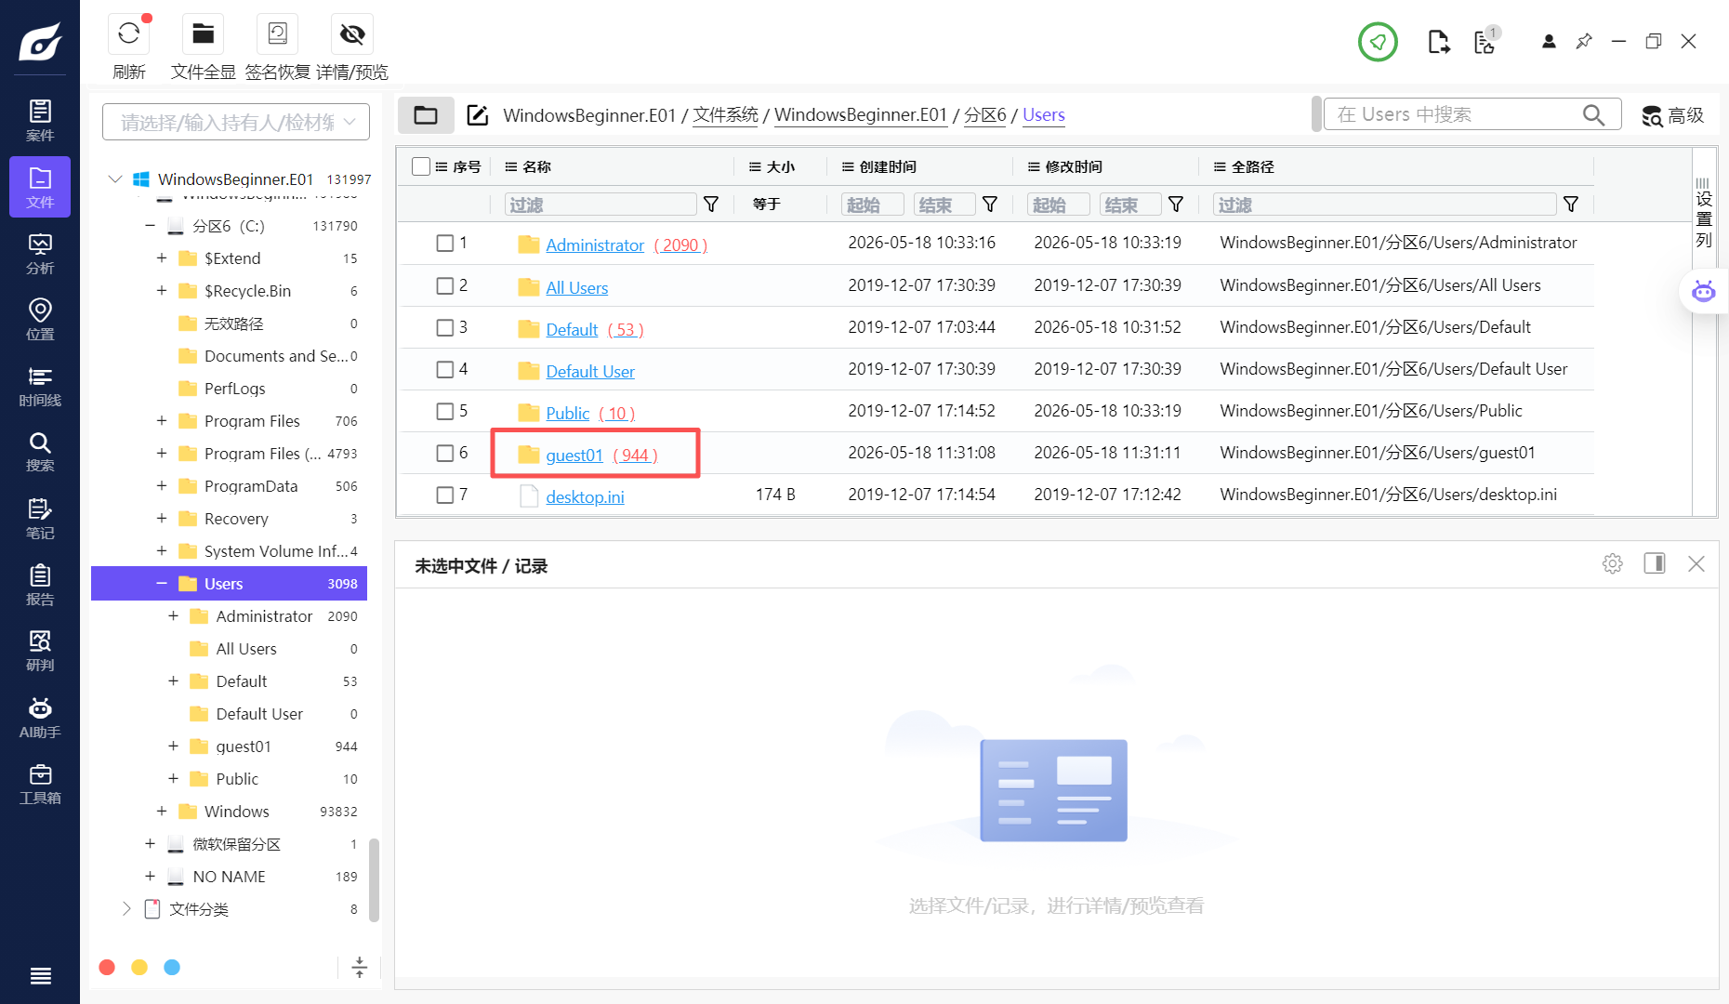Open the 时间线 timeline sidebar tab
The width and height of the screenshot is (1729, 1004).
click(x=40, y=386)
